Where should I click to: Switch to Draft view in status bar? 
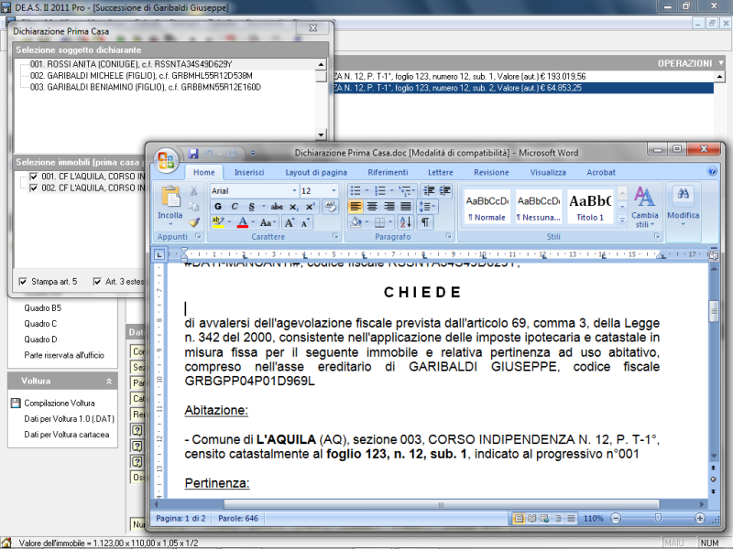tap(571, 518)
